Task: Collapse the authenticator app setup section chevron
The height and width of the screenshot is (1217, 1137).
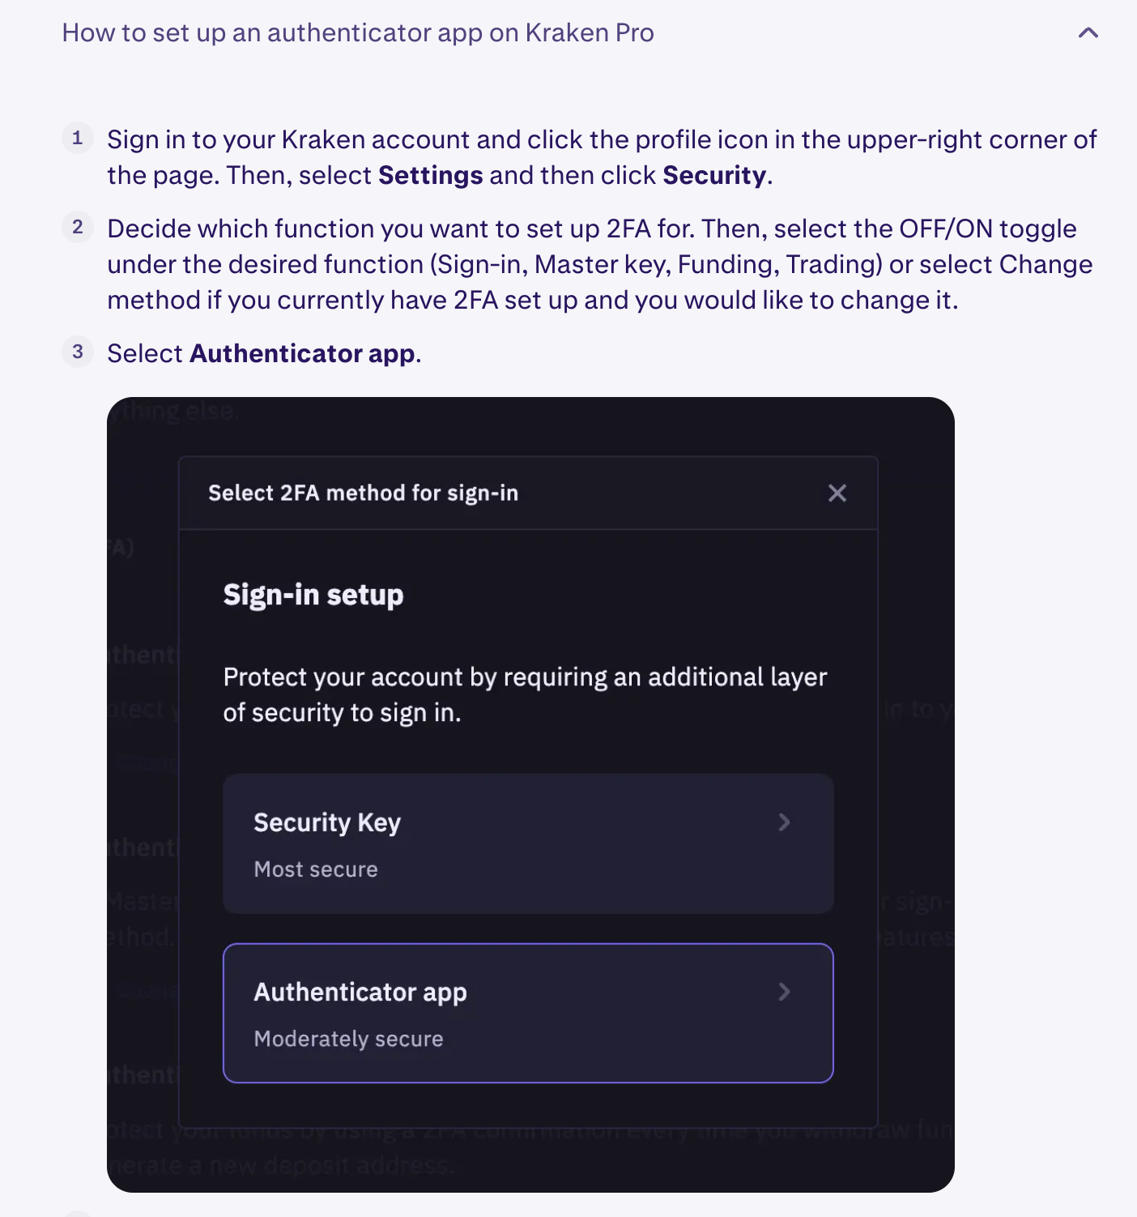Action: tap(1088, 33)
